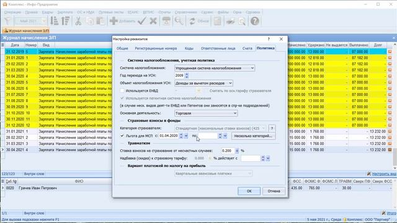Click the plus Добавить icon
The height and width of the screenshot is (223, 397).
(x=114, y=21)
